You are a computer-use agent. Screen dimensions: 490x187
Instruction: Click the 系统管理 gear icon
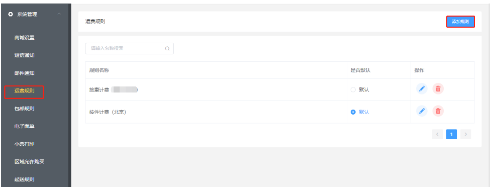click(11, 14)
